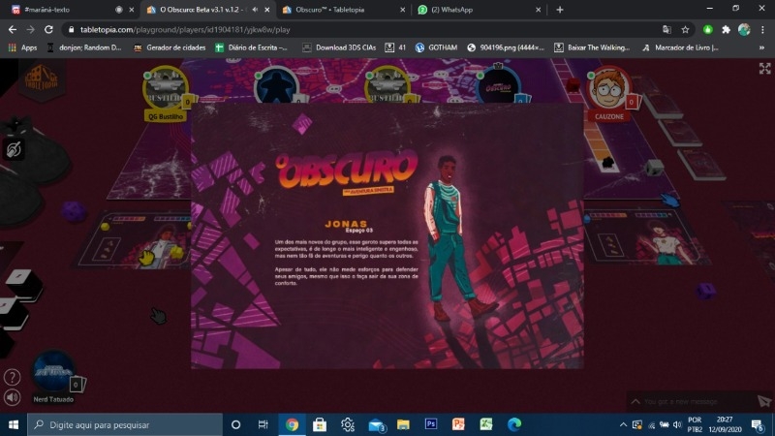Expand the chat panel chevron
The width and height of the screenshot is (775, 436).
tap(635, 401)
